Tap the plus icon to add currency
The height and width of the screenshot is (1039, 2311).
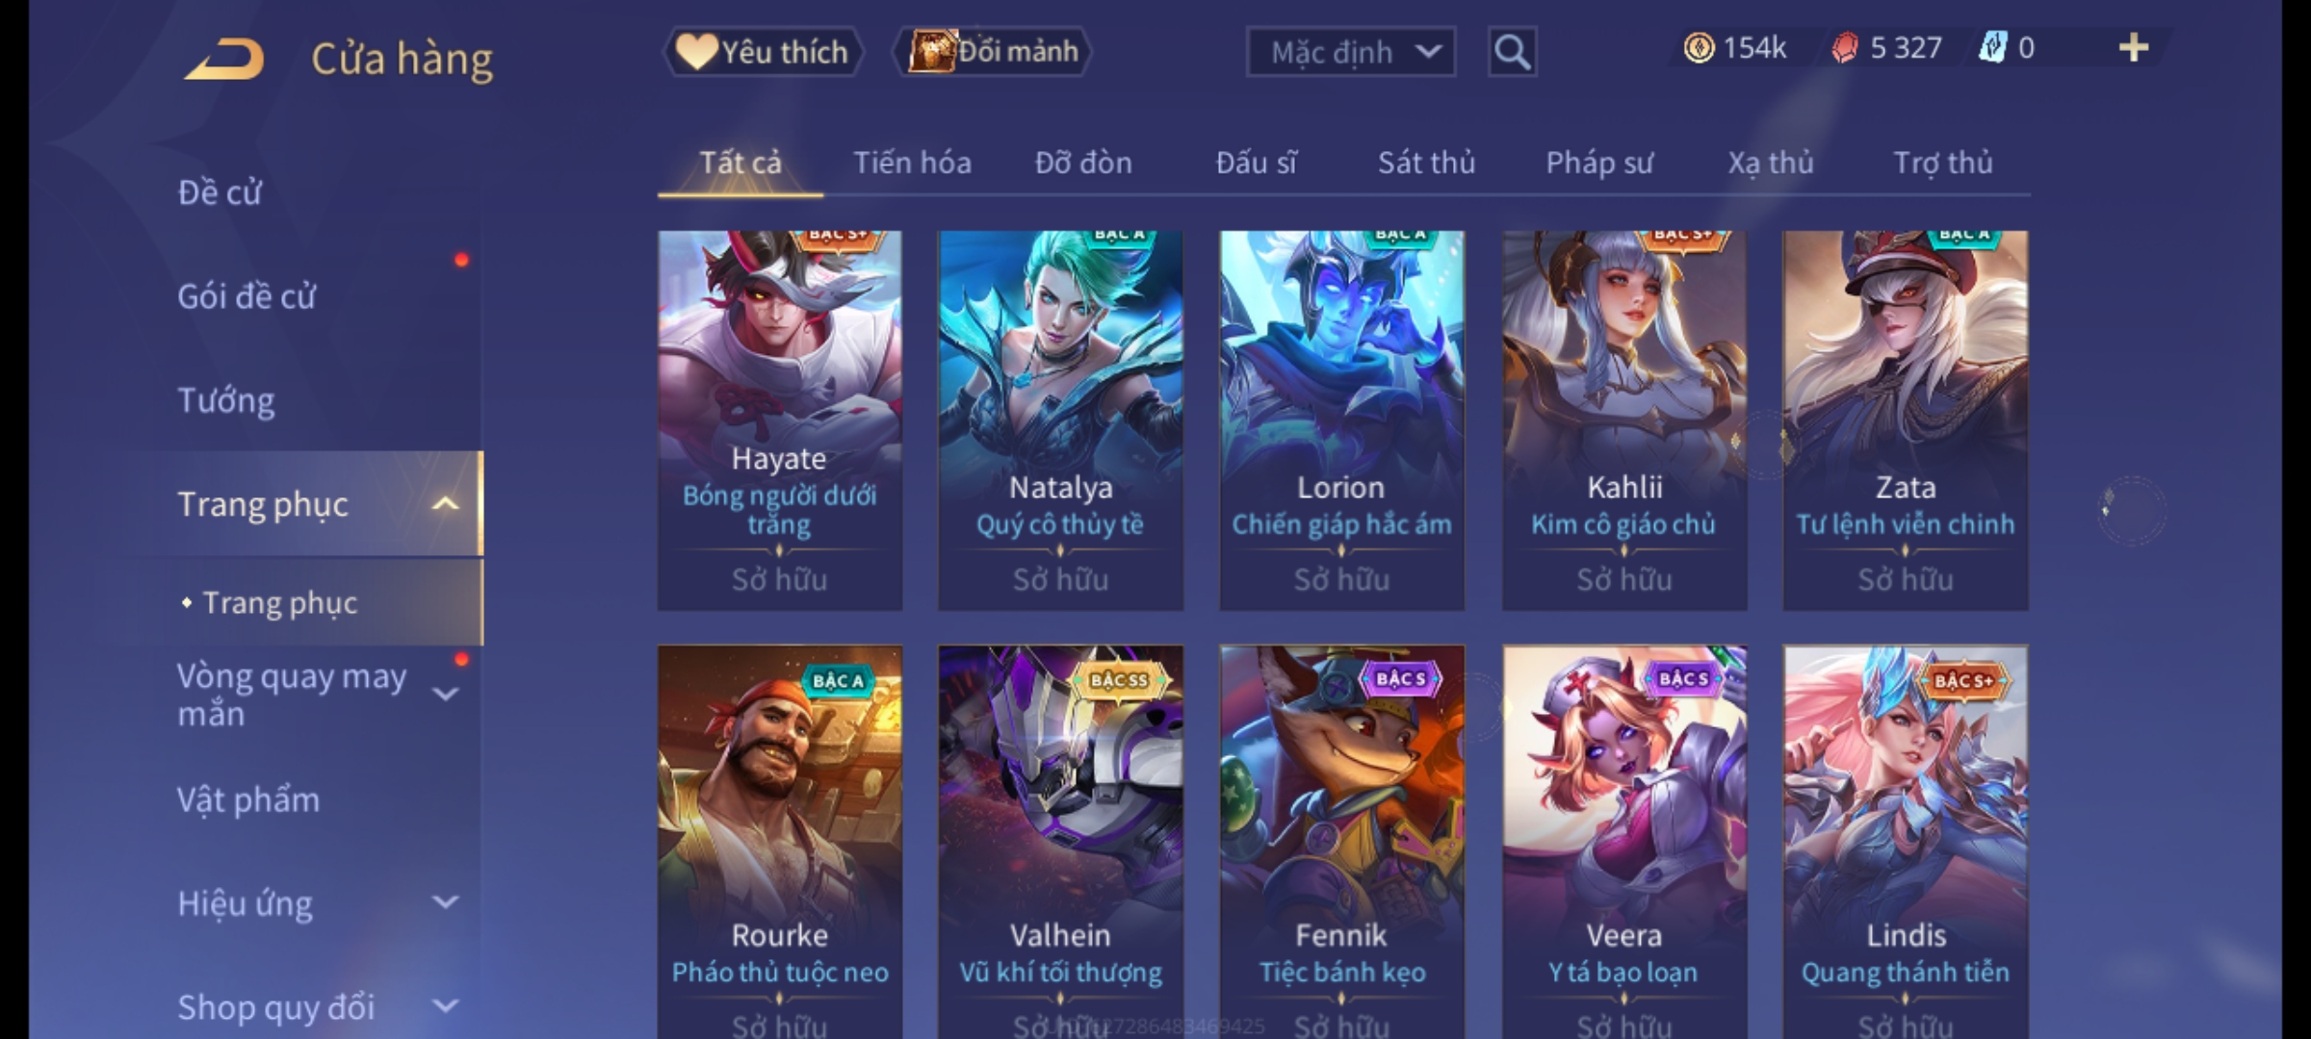[x=2134, y=48]
